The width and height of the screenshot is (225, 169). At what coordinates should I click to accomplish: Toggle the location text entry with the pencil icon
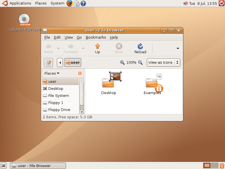click(x=48, y=62)
